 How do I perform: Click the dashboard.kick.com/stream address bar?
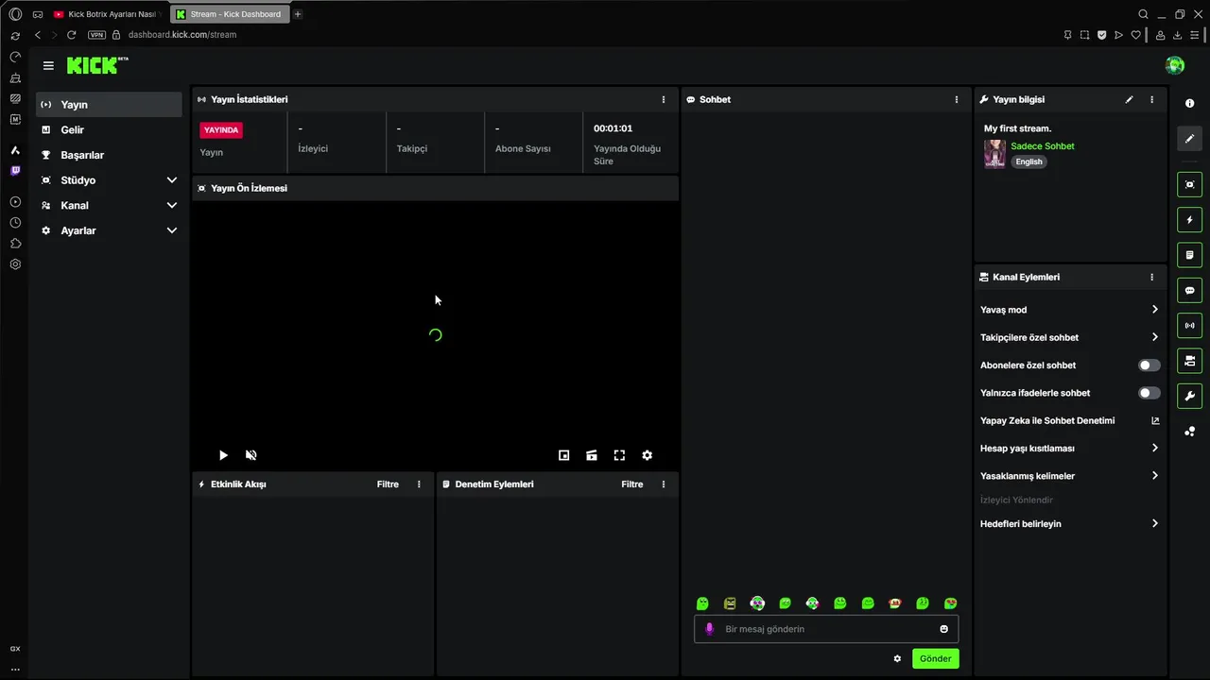[x=182, y=35]
